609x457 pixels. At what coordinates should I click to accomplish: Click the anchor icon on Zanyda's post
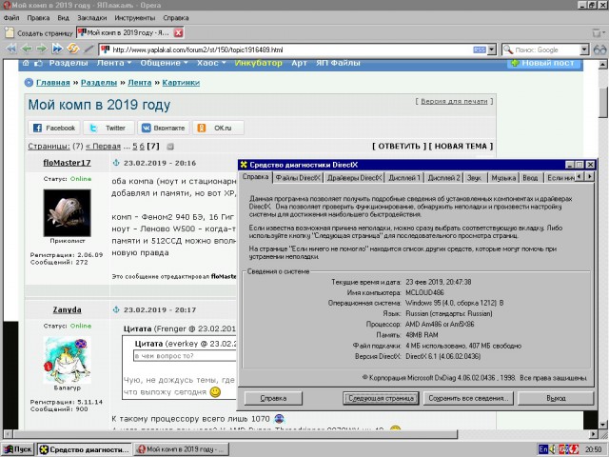[116, 309]
